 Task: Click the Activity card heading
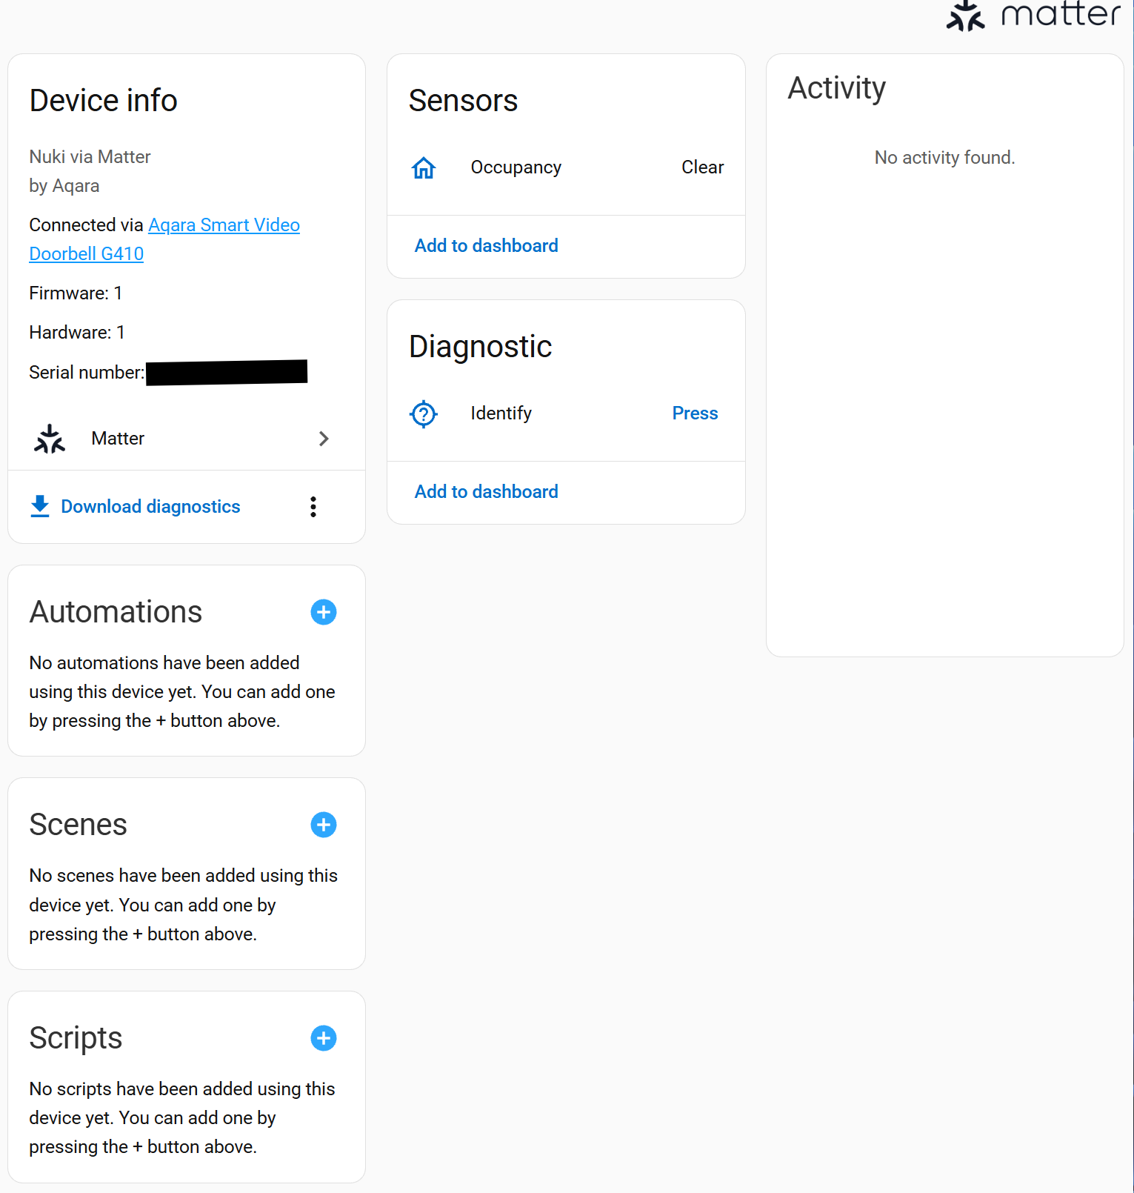pos(836,88)
